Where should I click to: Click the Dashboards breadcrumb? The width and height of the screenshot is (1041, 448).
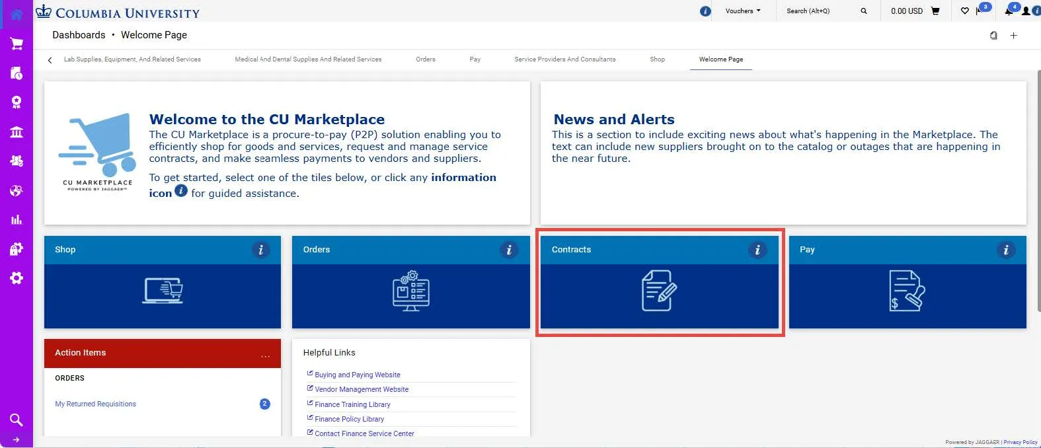79,35
